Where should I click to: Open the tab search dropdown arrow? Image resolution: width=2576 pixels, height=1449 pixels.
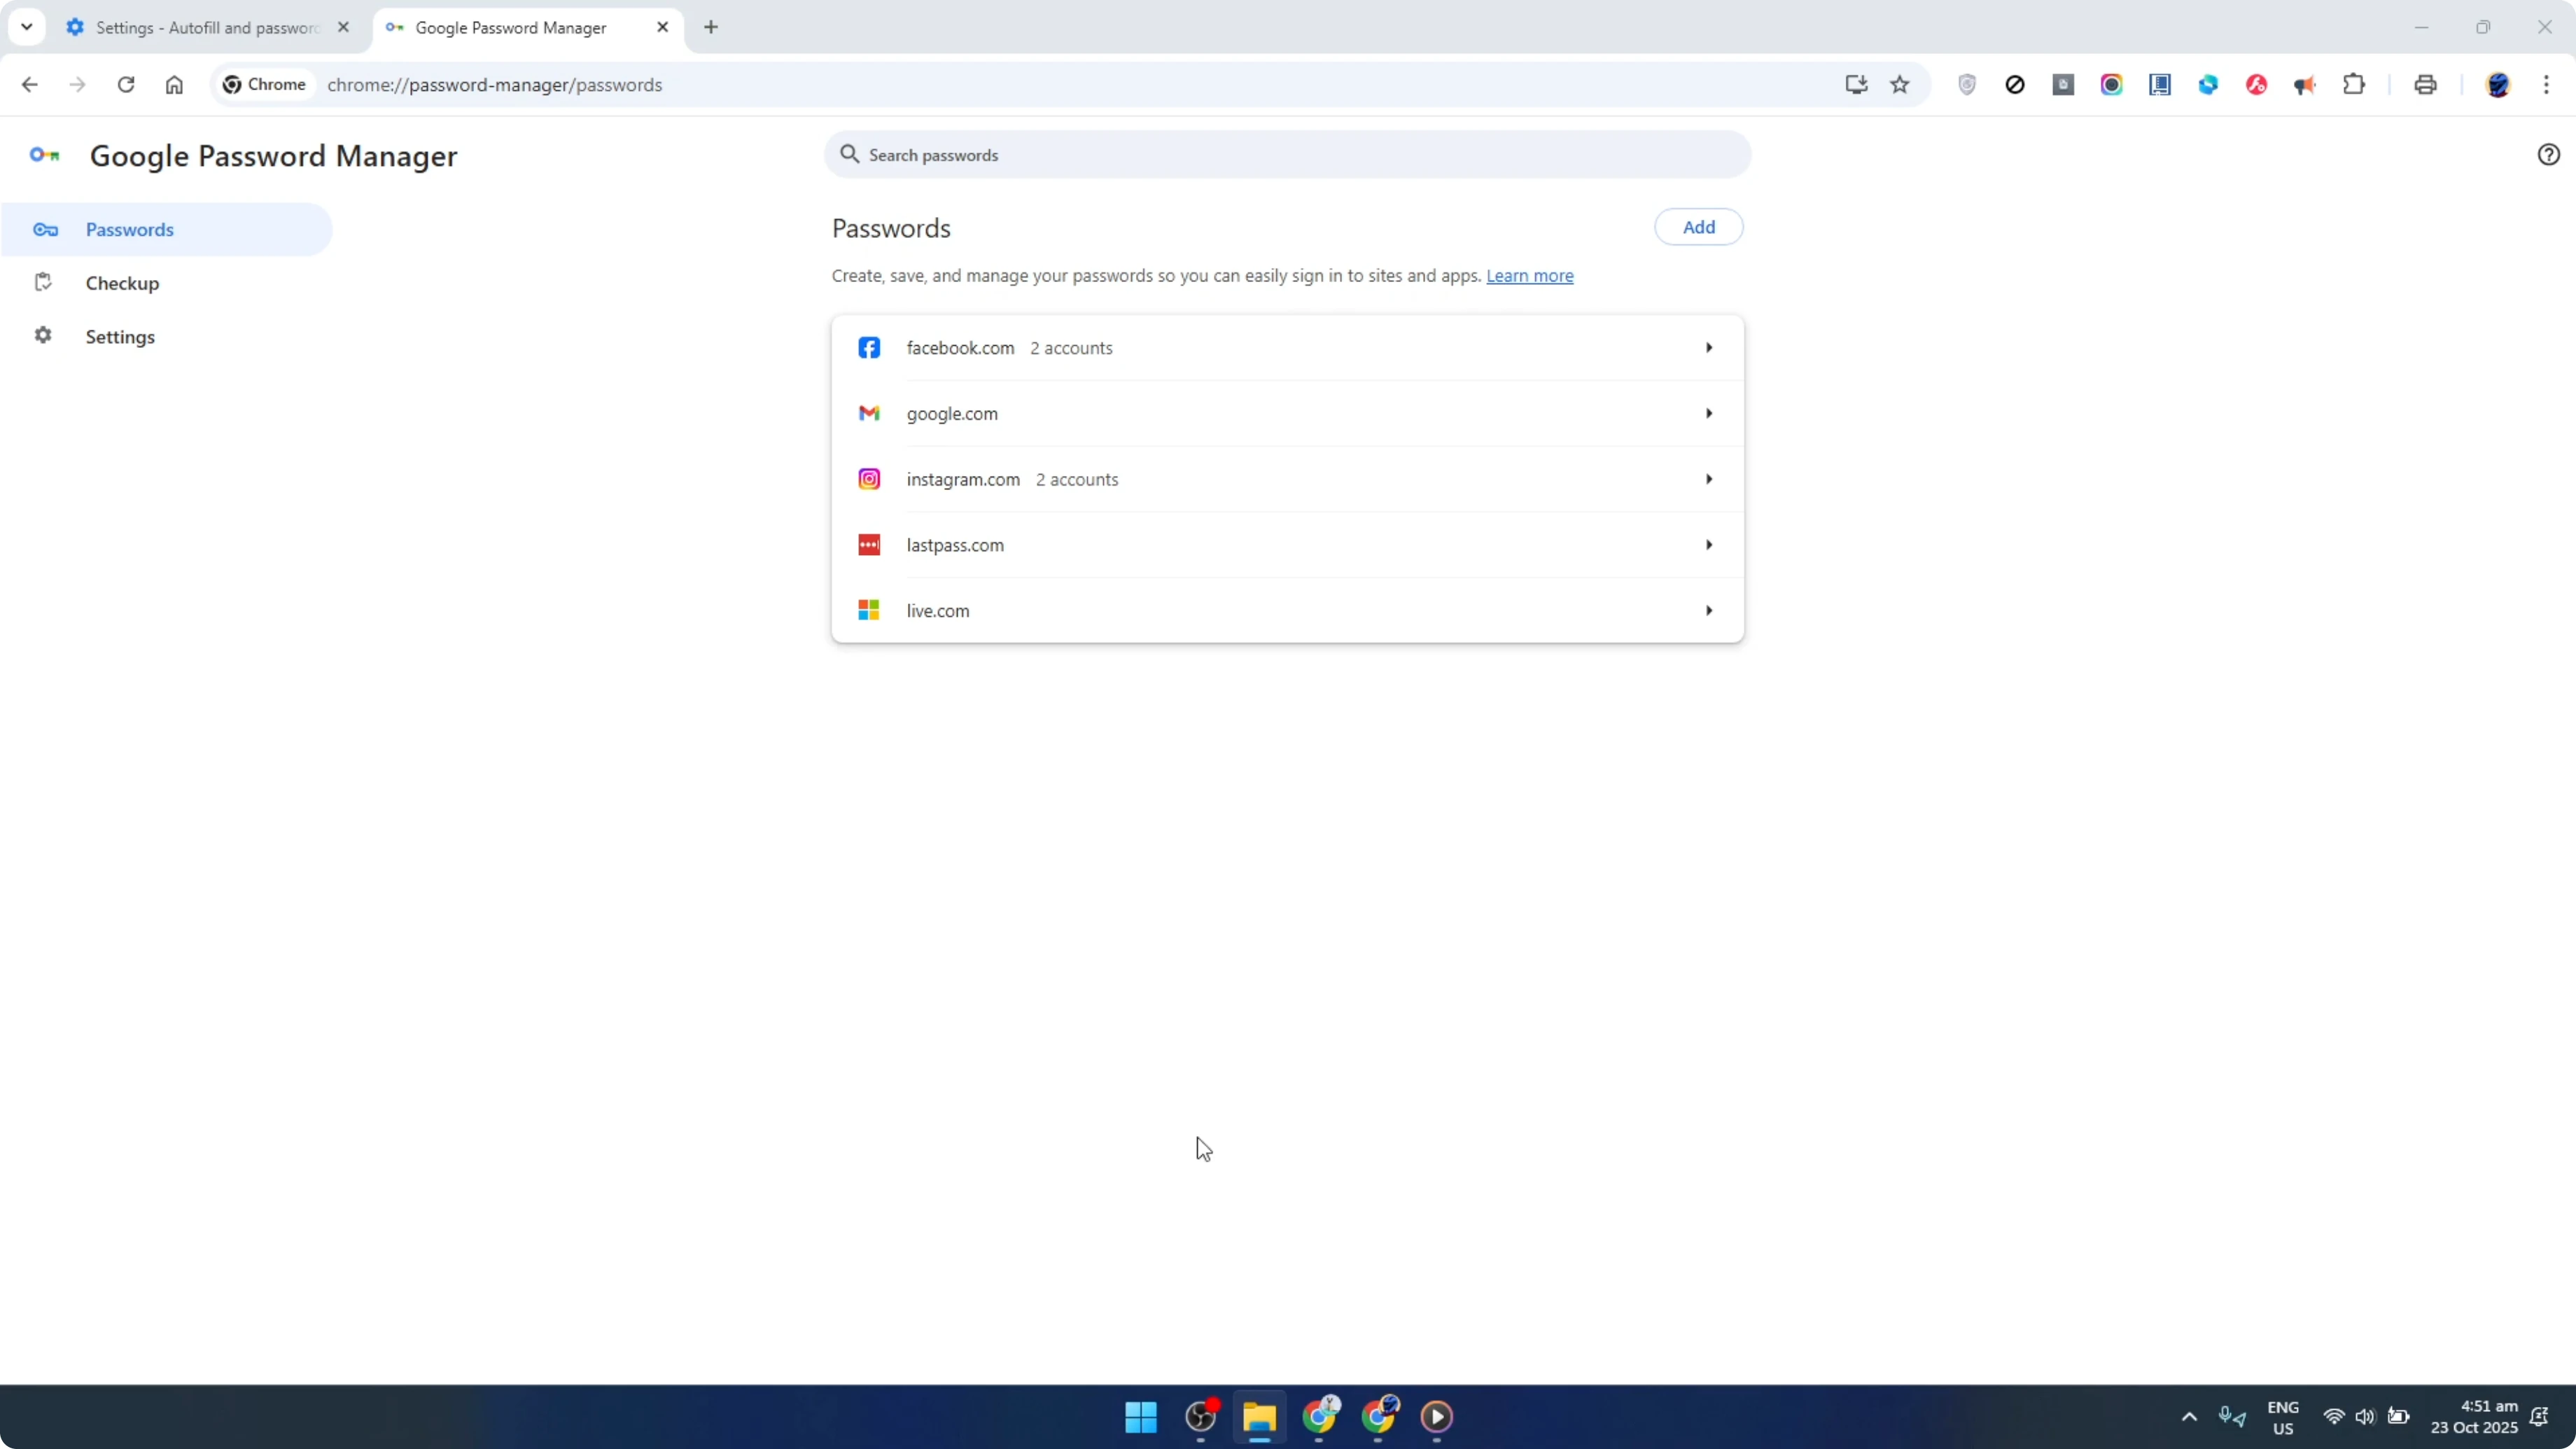(x=27, y=27)
